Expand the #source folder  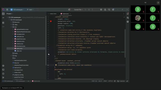[11, 22]
